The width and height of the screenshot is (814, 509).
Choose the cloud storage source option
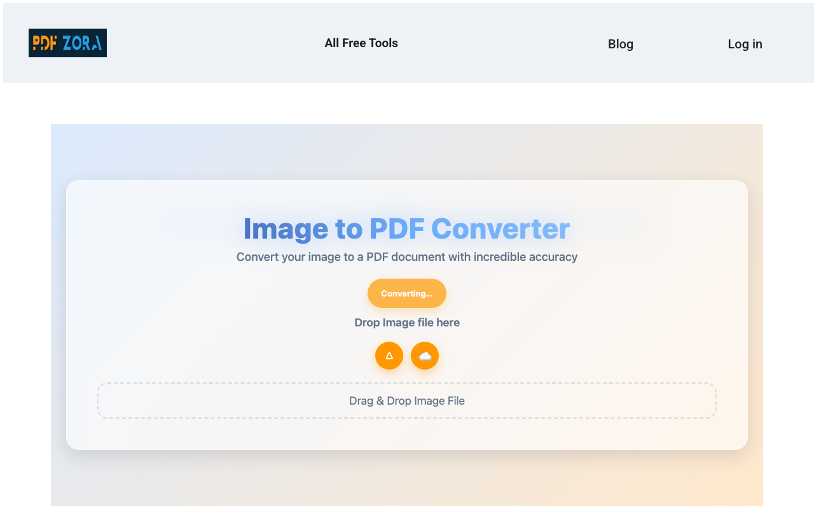click(x=424, y=355)
